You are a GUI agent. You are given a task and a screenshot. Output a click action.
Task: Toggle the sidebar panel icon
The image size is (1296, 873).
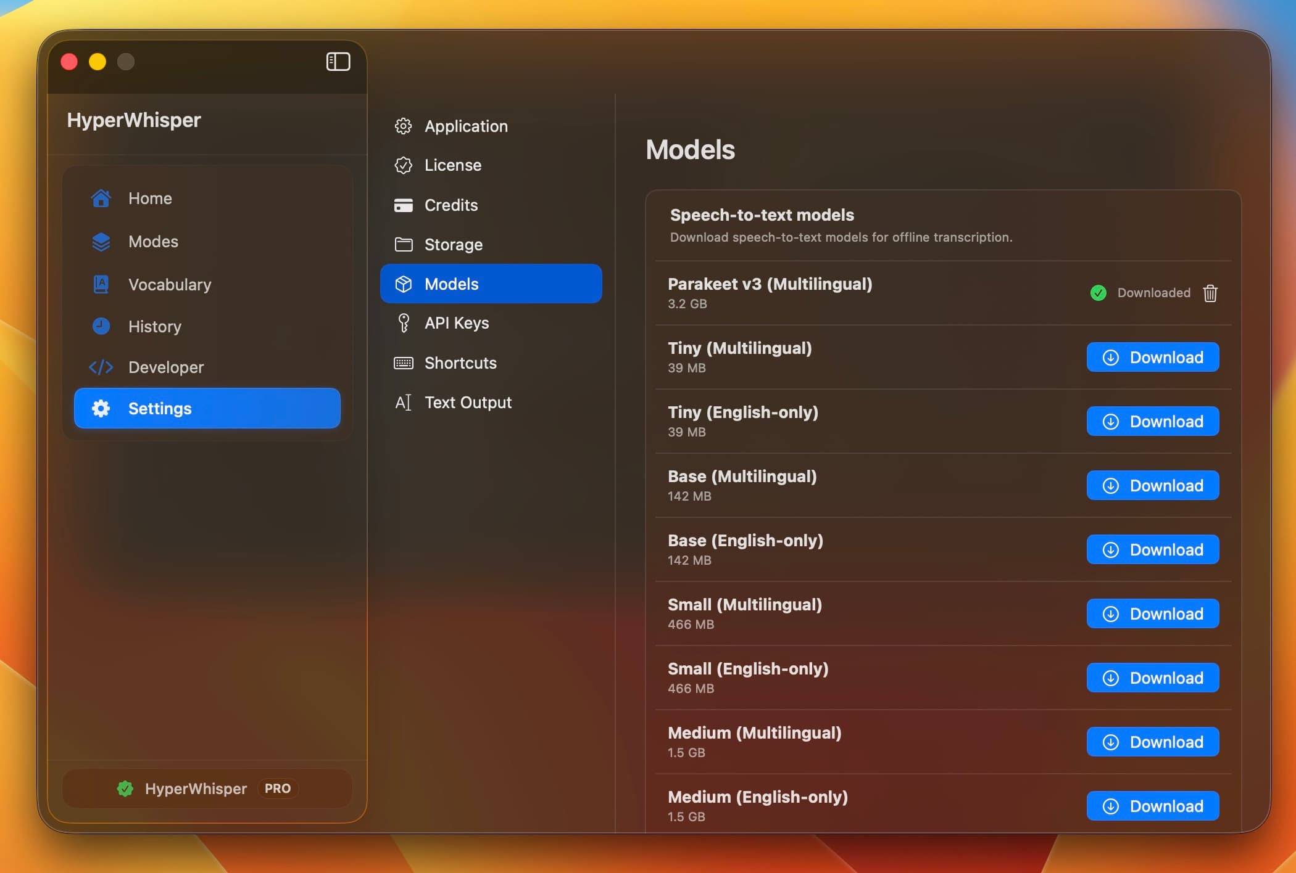338,62
